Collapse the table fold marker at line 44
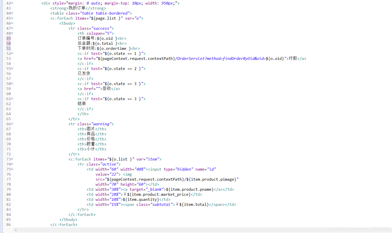The image size is (392, 233). 12,13
